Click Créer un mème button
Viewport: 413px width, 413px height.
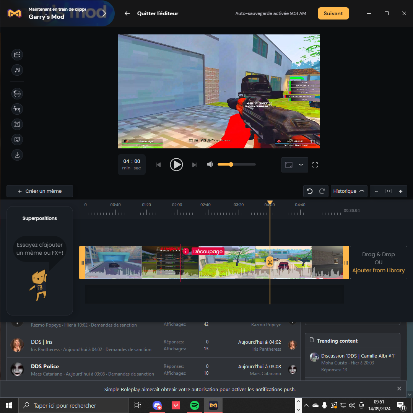pyautogui.click(x=40, y=191)
